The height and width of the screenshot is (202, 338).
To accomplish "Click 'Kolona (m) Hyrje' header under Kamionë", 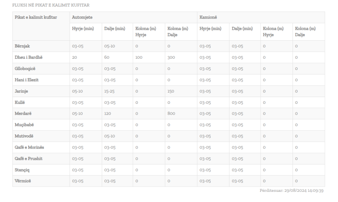I will click(273, 32).
